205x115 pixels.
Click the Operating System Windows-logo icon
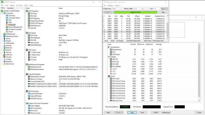[x=5, y=36]
